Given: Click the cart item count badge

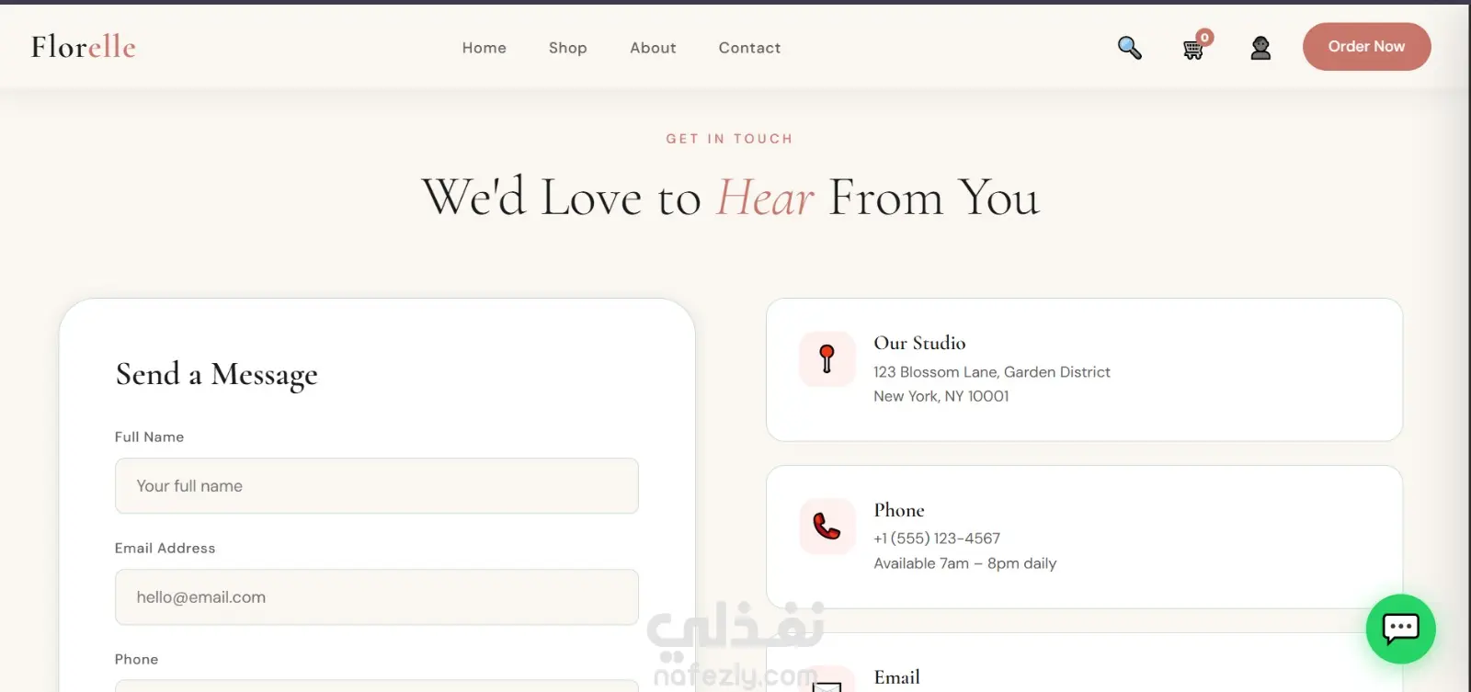Looking at the screenshot, I should (x=1204, y=37).
